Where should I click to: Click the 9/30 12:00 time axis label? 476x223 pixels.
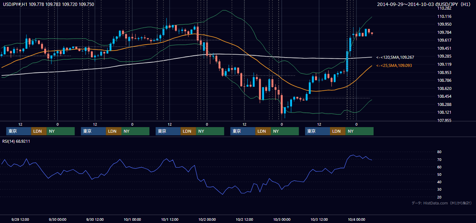point(95,219)
